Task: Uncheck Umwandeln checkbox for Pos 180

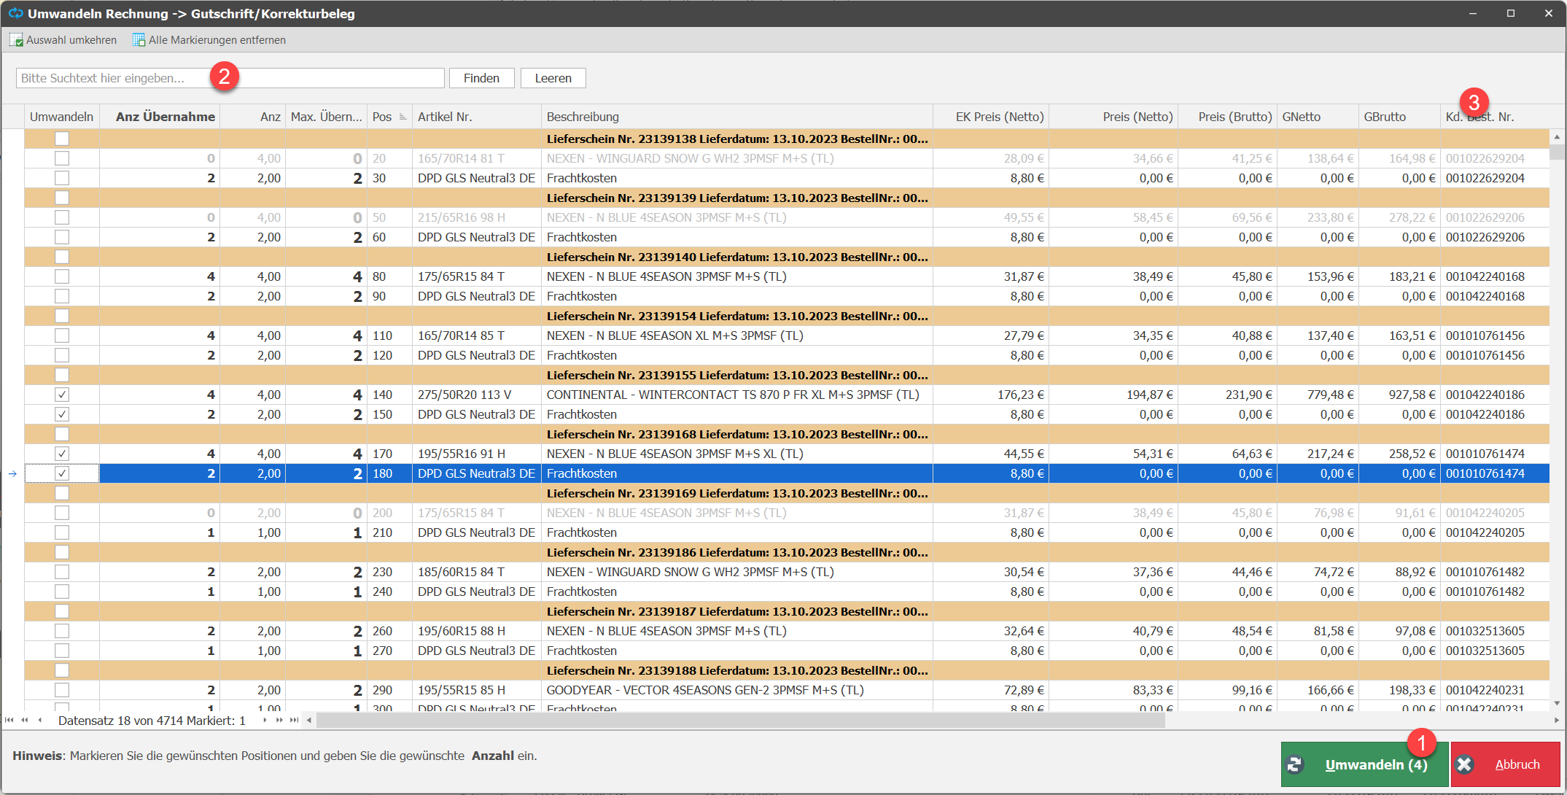Action: 62,473
